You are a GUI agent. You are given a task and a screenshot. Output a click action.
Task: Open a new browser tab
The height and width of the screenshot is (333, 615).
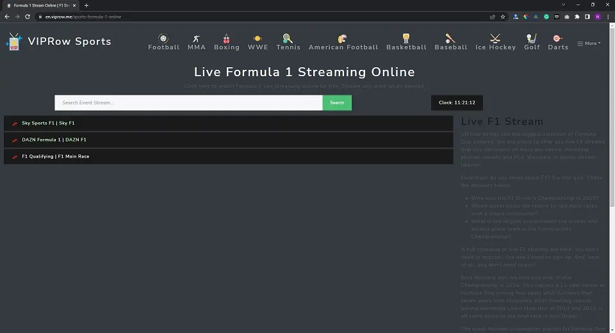point(86,6)
